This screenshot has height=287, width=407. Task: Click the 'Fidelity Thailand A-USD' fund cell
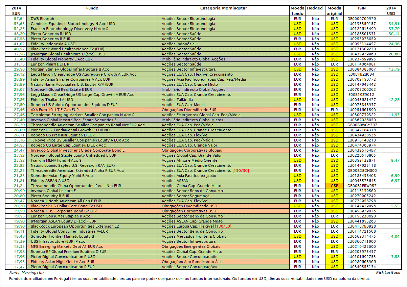click(x=92, y=100)
